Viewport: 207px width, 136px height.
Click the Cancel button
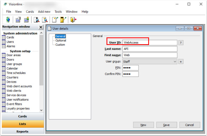tap(189, 125)
